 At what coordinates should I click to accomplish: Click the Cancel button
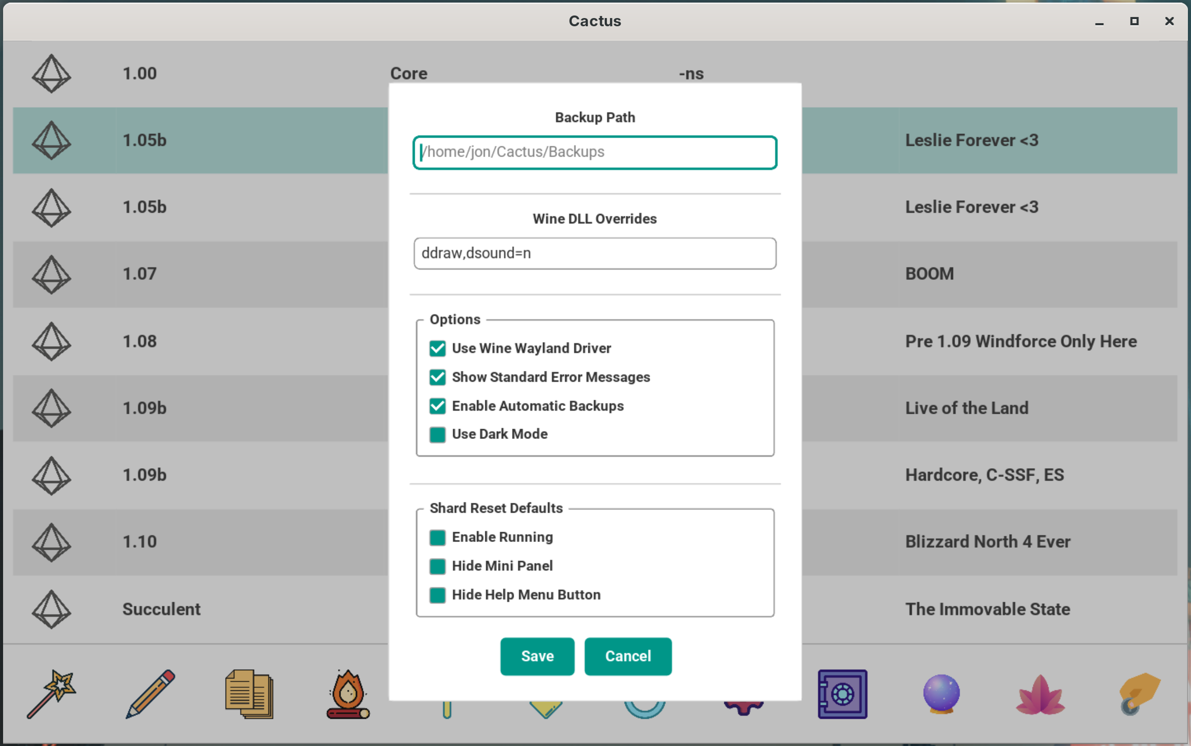pos(628,656)
